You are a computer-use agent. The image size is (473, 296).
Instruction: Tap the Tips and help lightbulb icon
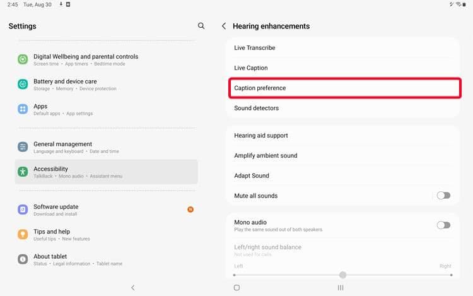tap(23, 234)
